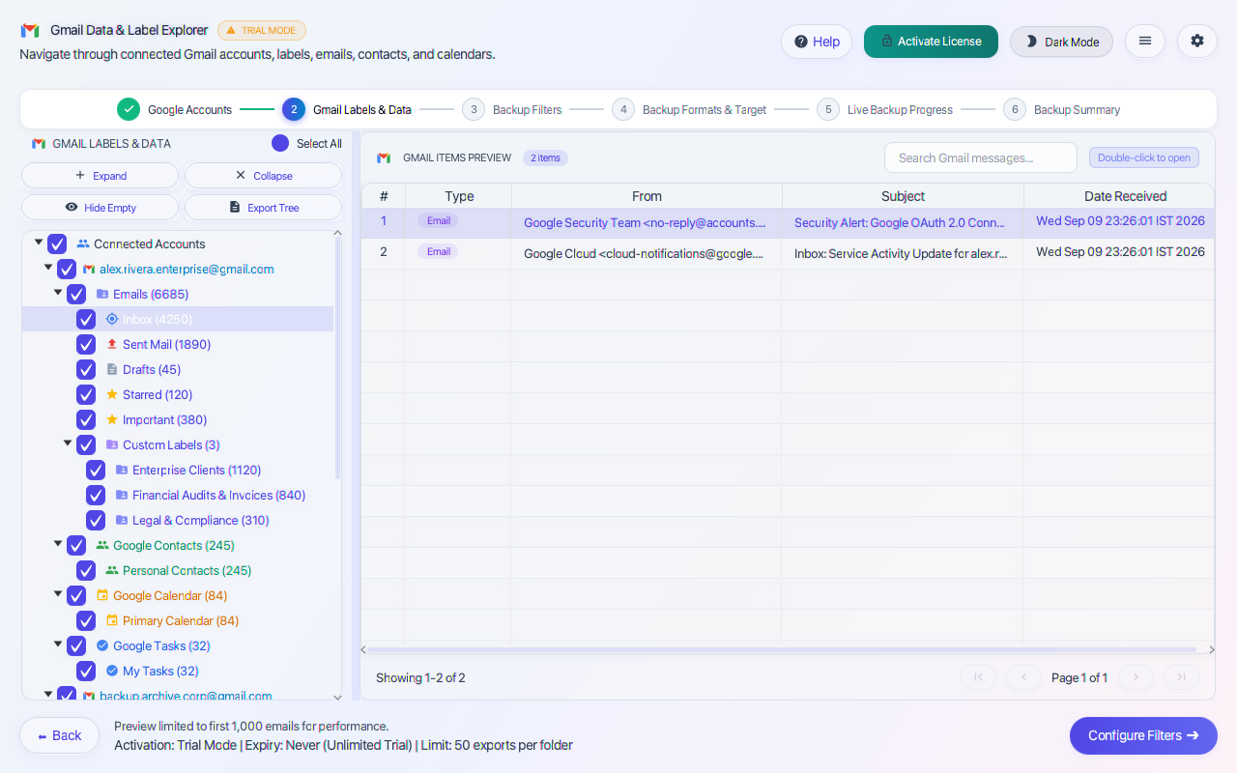Click the Search Gmail messages field
The height and width of the screenshot is (773, 1237).
point(981,157)
